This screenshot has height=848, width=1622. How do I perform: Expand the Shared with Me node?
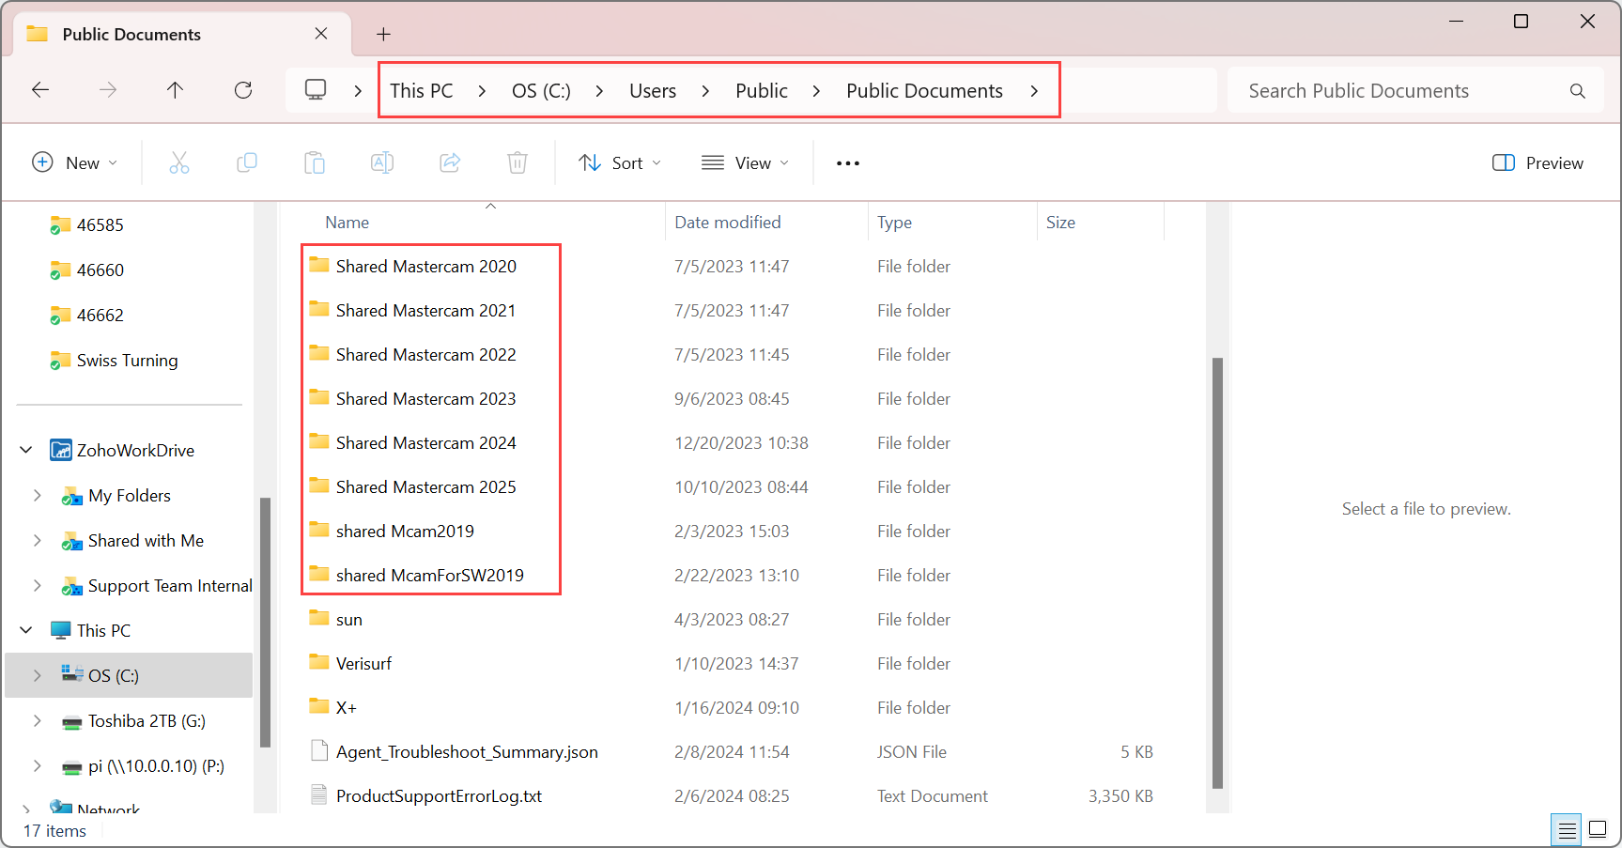37,540
